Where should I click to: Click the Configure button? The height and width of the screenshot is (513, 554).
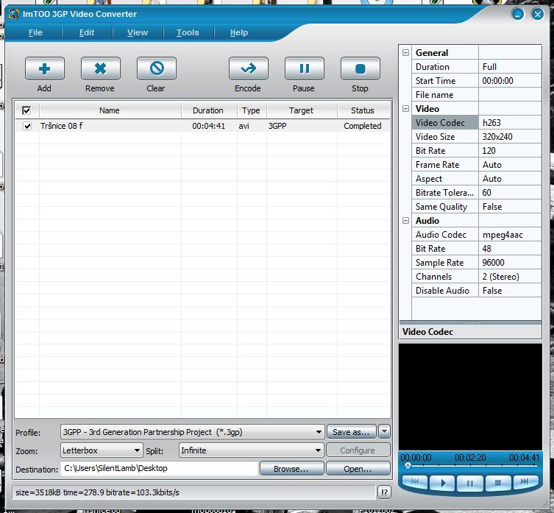358,450
